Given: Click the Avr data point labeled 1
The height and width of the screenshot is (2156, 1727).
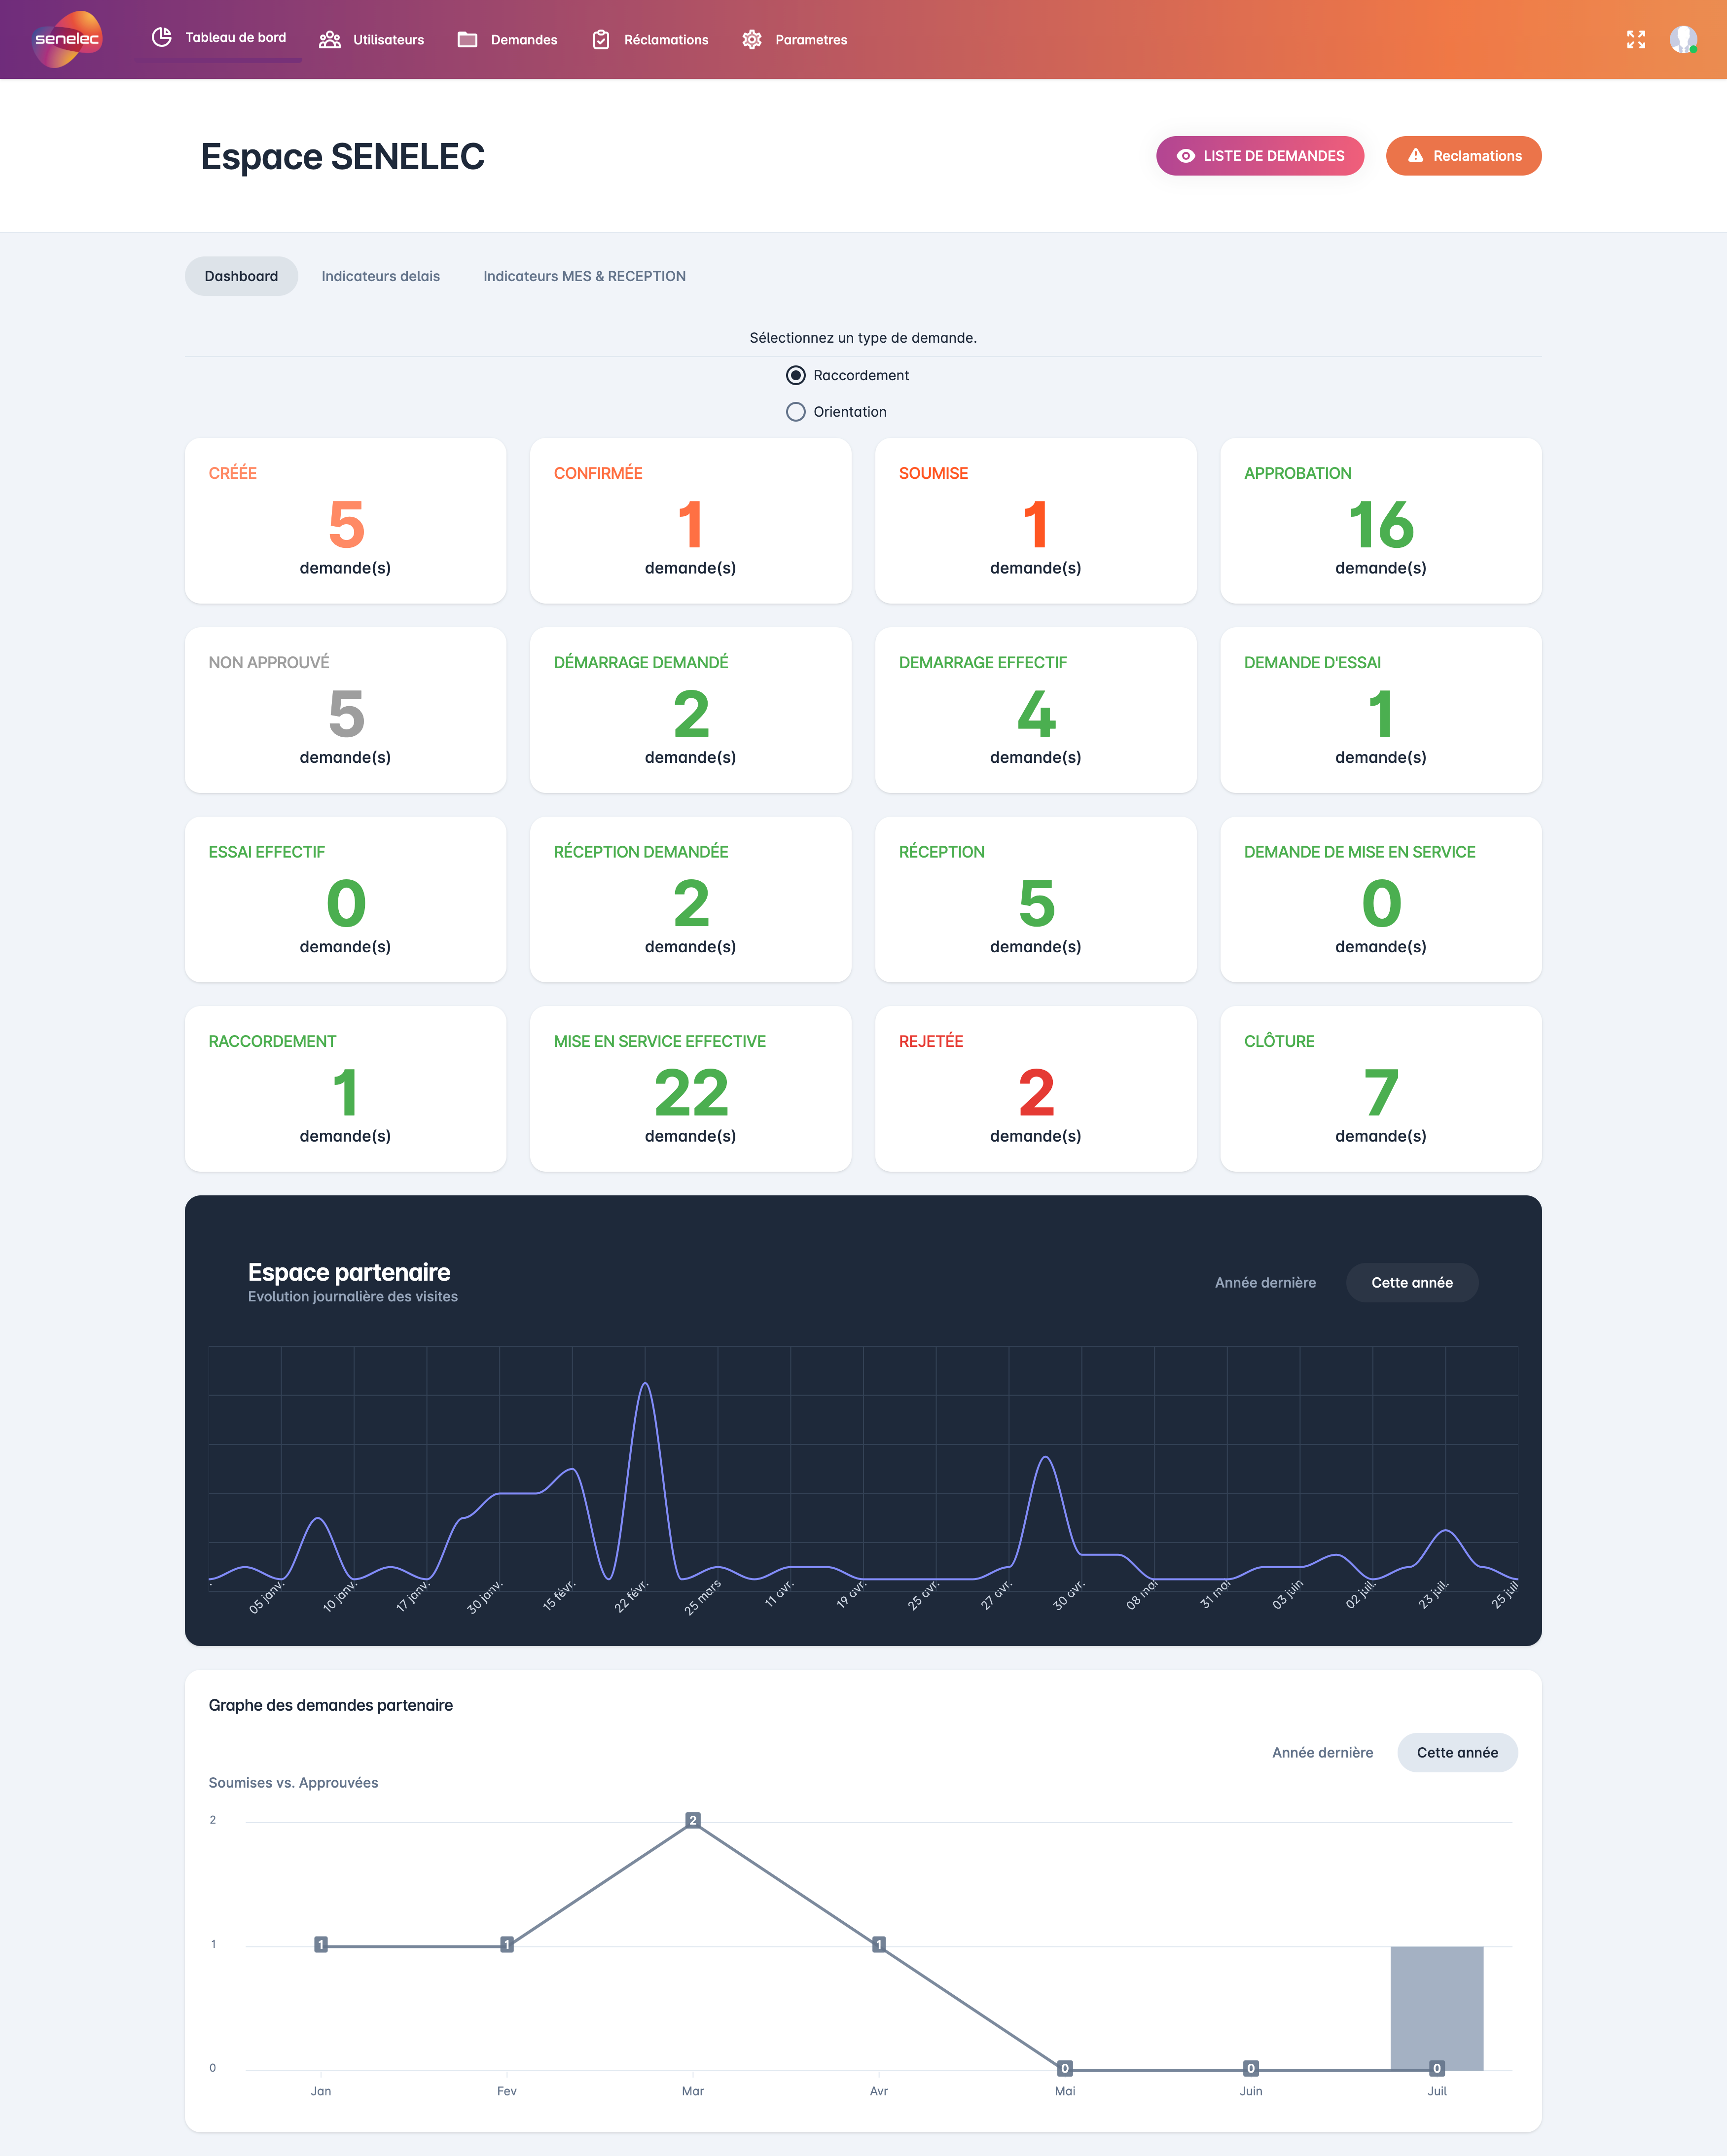Looking at the screenshot, I should click(879, 1944).
